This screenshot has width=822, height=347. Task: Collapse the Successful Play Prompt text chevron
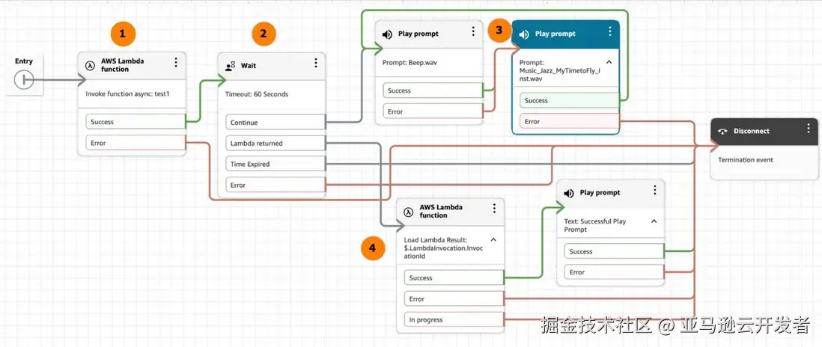pyautogui.click(x=654, y=221)
